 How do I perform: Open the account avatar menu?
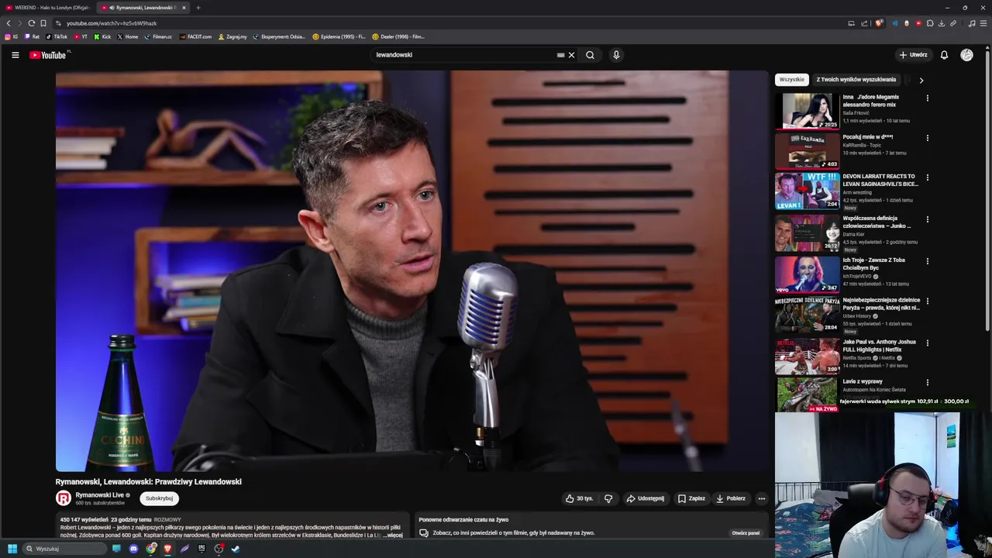pos(966,55)
